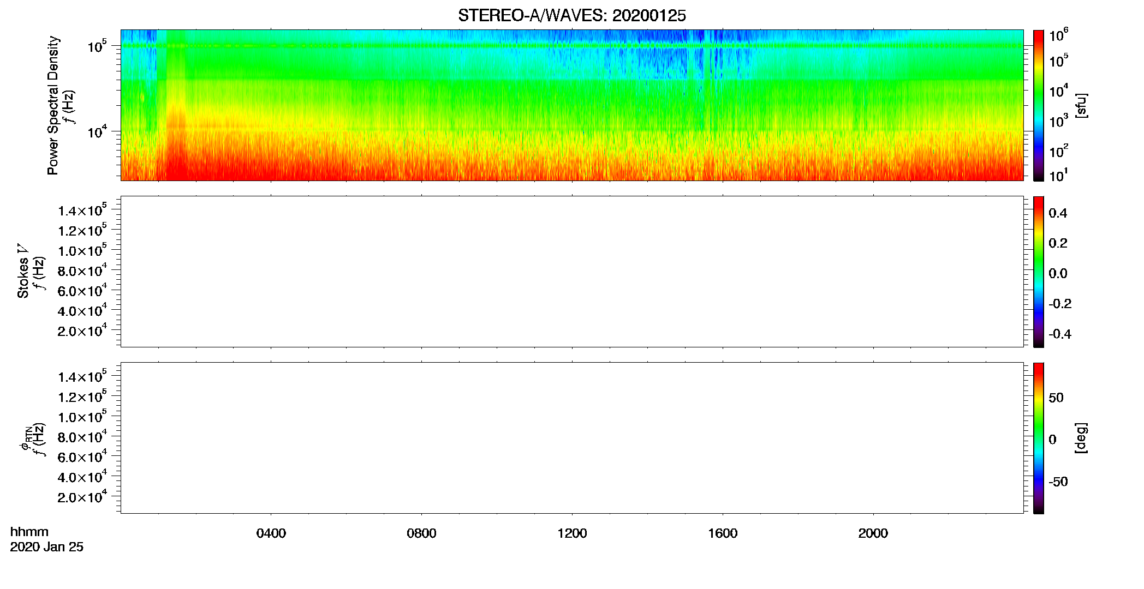This screenshot has height=589, width=1144.
Task: Click the Power Spectral Density axis title
Action: pos(53,105)
